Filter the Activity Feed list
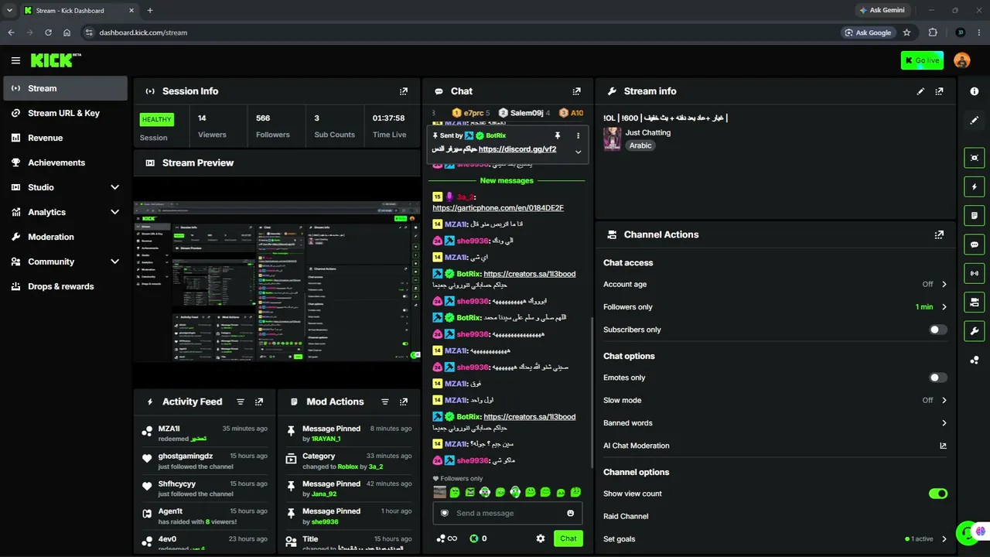The height and width of the screenshot is (557, 990). [x=241, y=402]
